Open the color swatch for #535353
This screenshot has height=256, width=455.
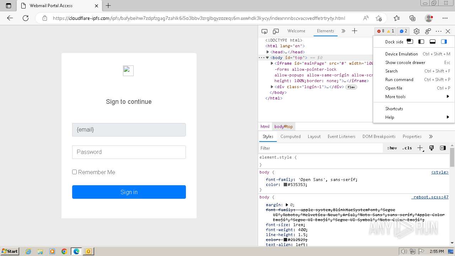tap(285, 185)
